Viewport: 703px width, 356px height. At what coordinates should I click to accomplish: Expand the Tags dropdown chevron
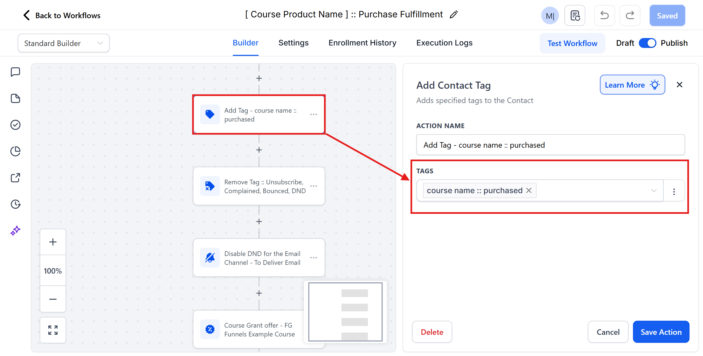click(654, 190)
